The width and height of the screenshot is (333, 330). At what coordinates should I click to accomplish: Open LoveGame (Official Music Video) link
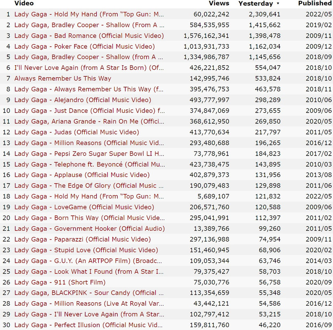pos(84,207)
